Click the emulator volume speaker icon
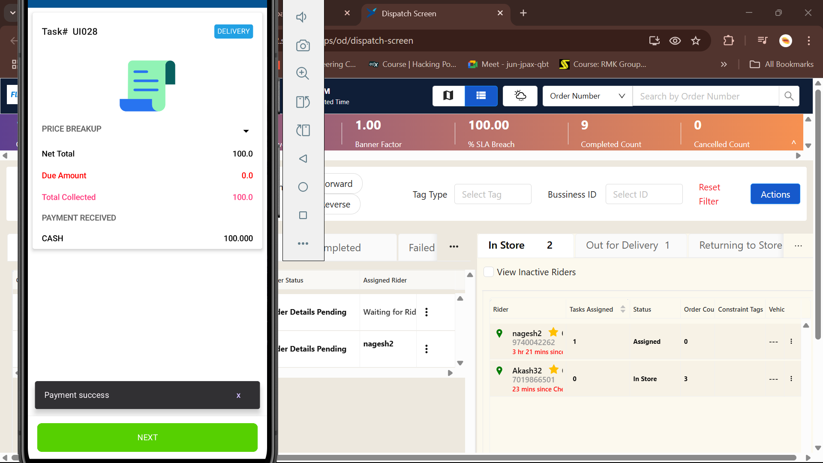Viewport: 823px width, 463px height. (x=302, y=17)
